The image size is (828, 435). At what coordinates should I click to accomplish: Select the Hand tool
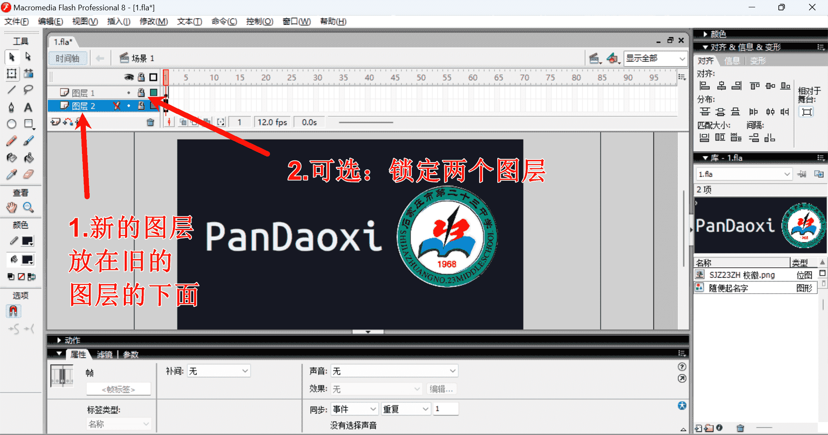tap(12, 207)
